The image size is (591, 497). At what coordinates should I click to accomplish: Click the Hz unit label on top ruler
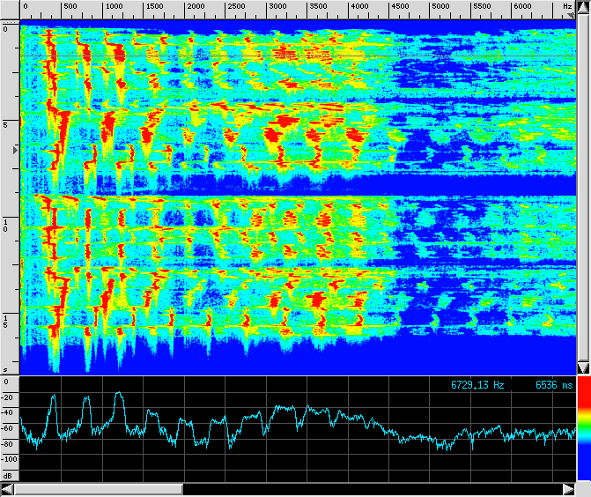coord(567,7)
